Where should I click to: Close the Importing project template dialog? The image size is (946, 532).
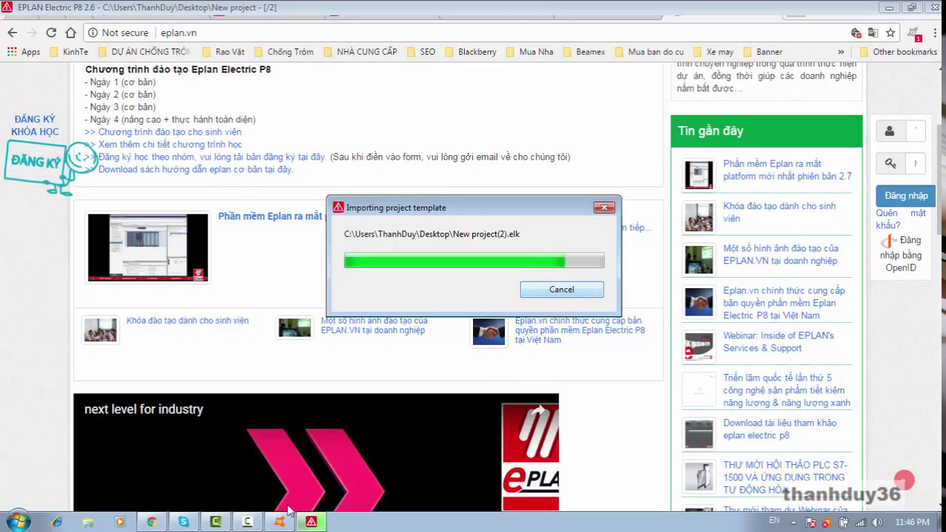click(x=604, y=208)
